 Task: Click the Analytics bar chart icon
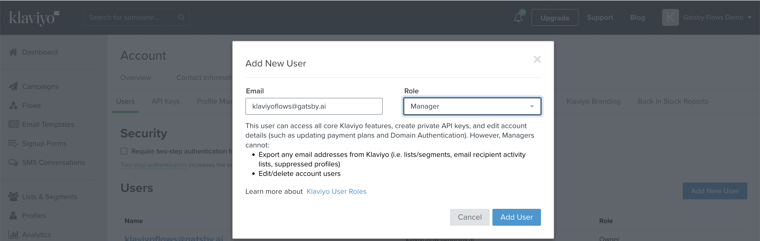pyautogui.click(x=13, y=234)
